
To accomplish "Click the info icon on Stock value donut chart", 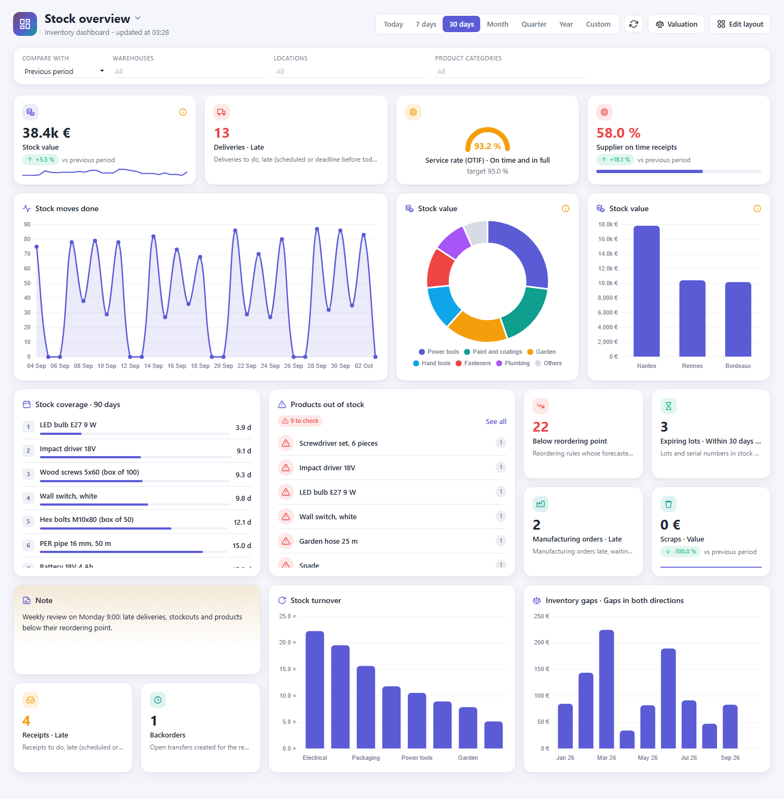I will click(566, 208).
